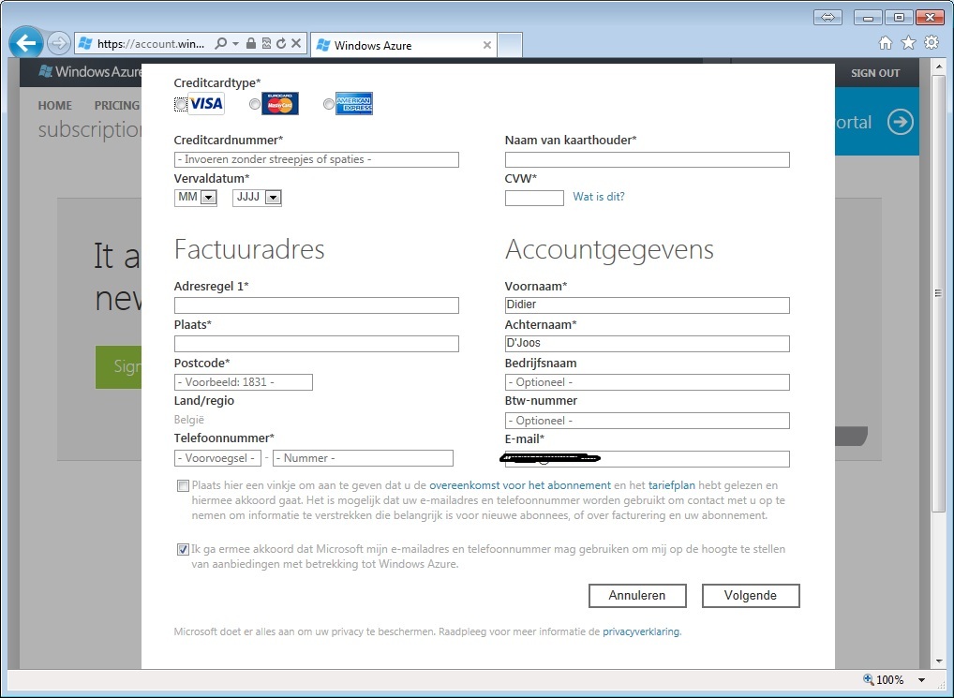Click the browser back arrow button
954x698 pixels.
point(25,43)
